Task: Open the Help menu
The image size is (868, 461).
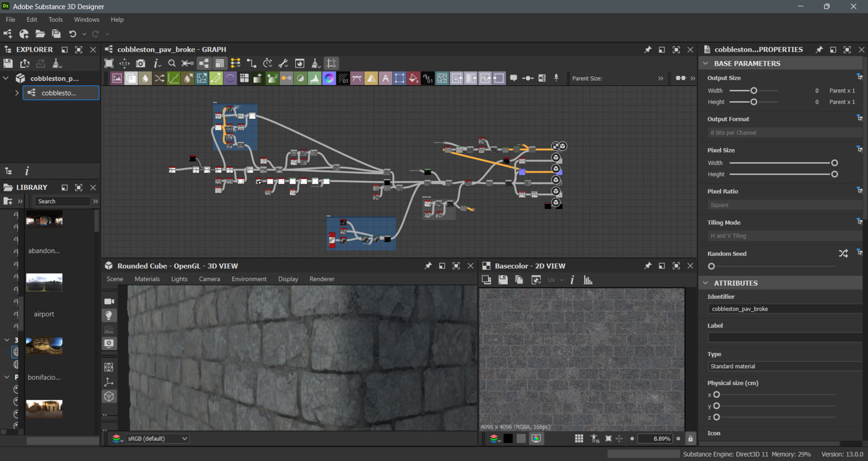Action: click(x=117, y=20)
